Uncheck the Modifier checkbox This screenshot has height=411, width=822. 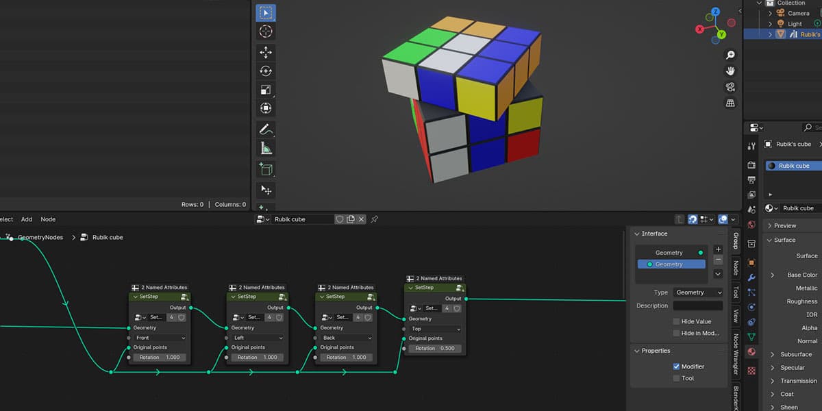pos(676,366)
